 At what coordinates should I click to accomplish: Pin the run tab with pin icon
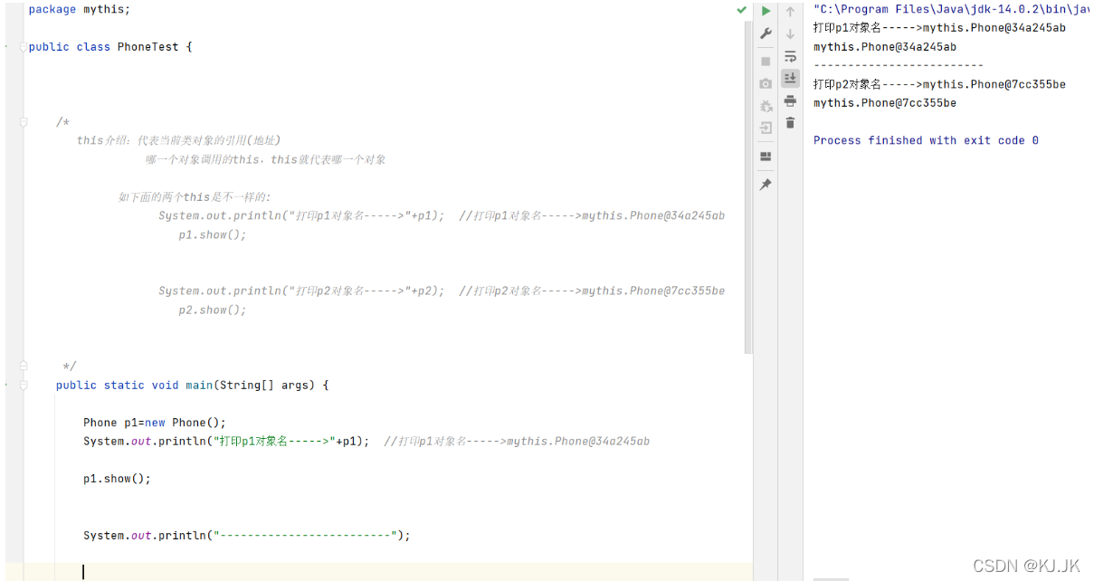tap(766, 185)
